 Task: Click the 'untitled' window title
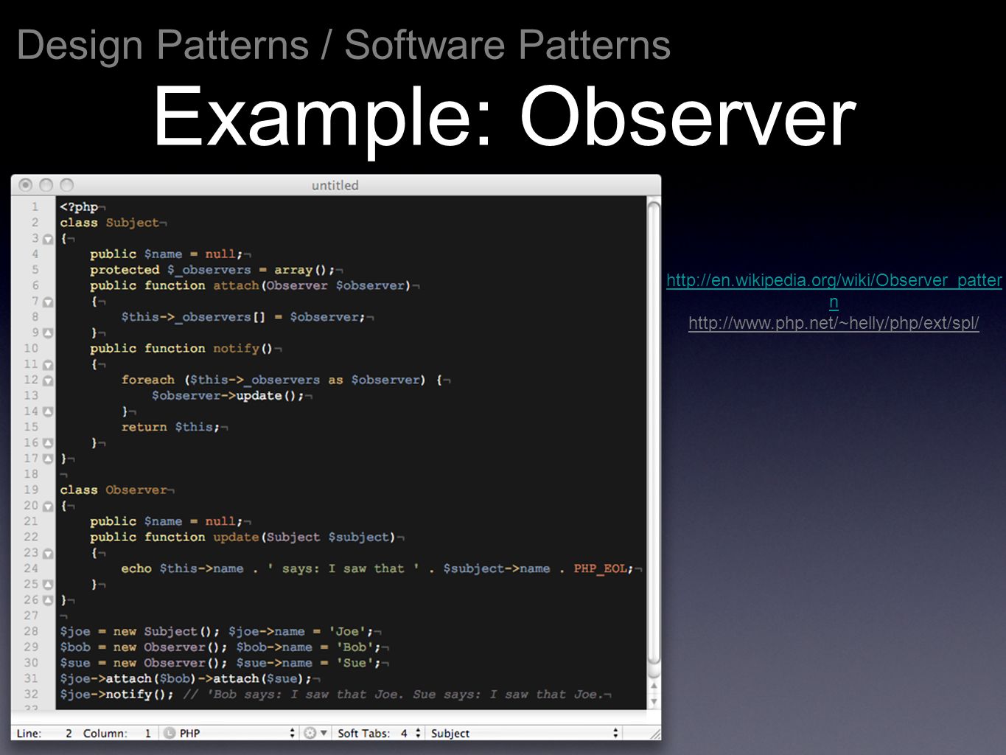tap(335, 185)
